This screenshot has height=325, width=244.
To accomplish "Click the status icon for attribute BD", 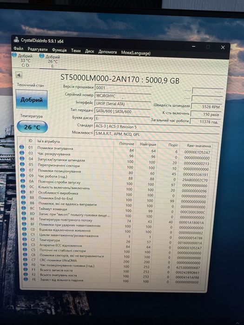I will (x=24, y=213).
